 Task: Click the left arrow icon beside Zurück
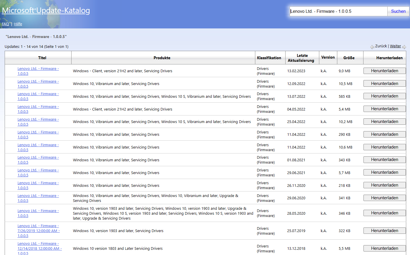point(372,47)
